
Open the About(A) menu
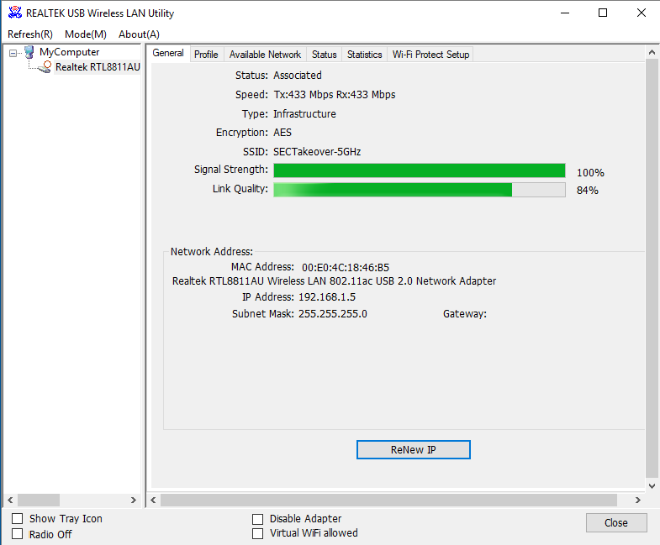(x=139, y=34)
